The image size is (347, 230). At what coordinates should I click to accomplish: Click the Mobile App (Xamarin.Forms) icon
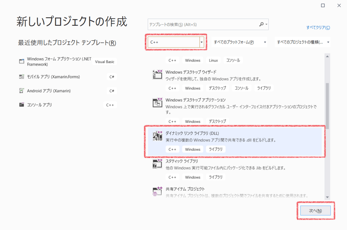pos(21,77)
